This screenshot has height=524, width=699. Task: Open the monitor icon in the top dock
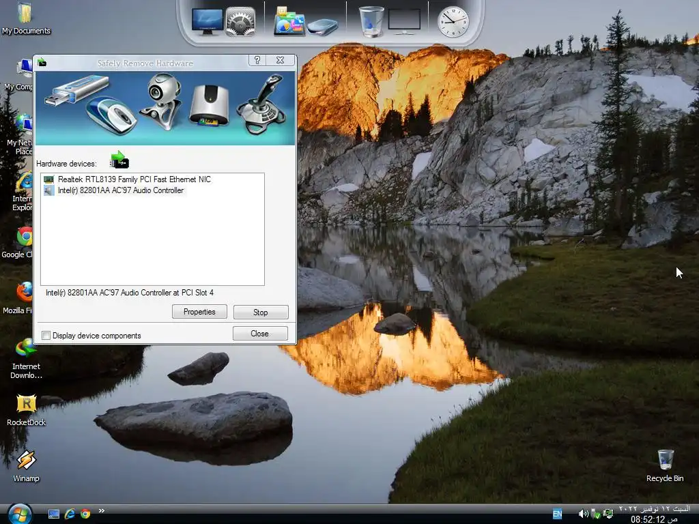tap(208, 21)
